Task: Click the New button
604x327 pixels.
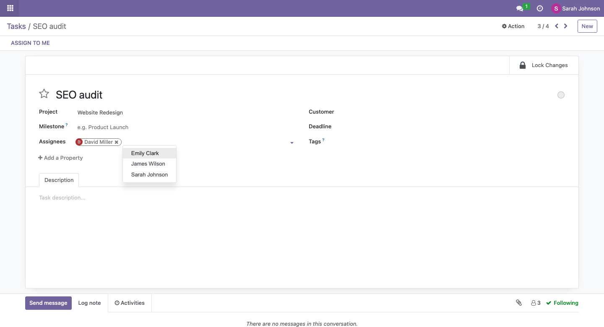Action: point(587,26)
